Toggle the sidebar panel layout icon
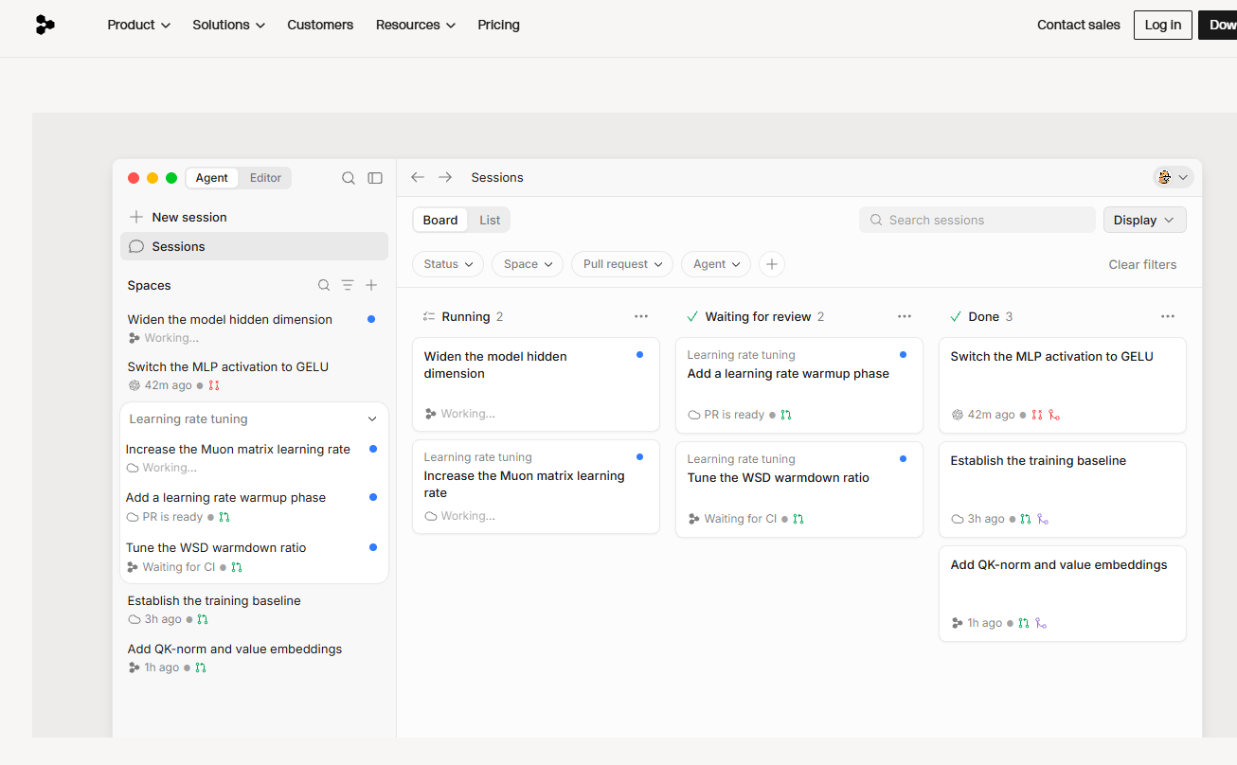Viewport: 1237px width, 765px height. pos(375,178)
